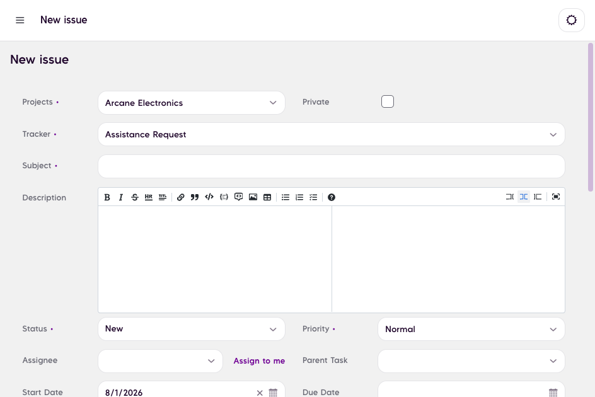Switch to split editor-preview view
Screen dimensions: 595x397
click(x=524, y=197)
